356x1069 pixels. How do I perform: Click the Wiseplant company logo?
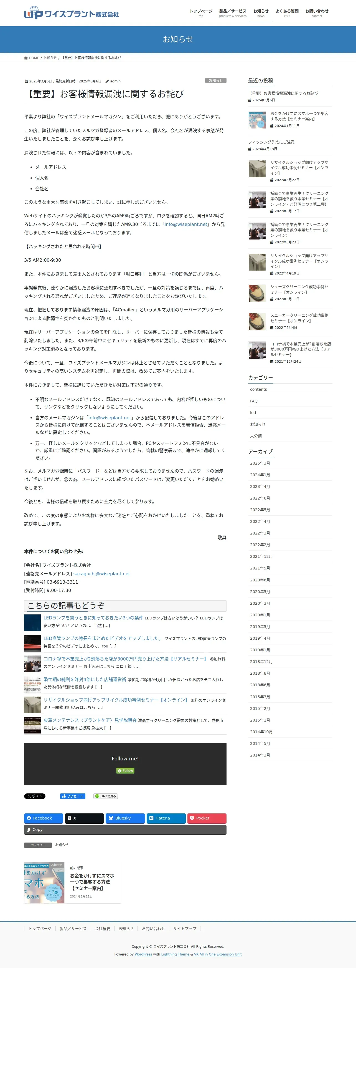click(71, 13)
